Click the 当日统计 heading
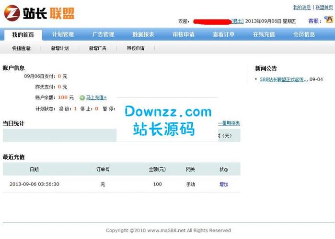 point(13,123)
